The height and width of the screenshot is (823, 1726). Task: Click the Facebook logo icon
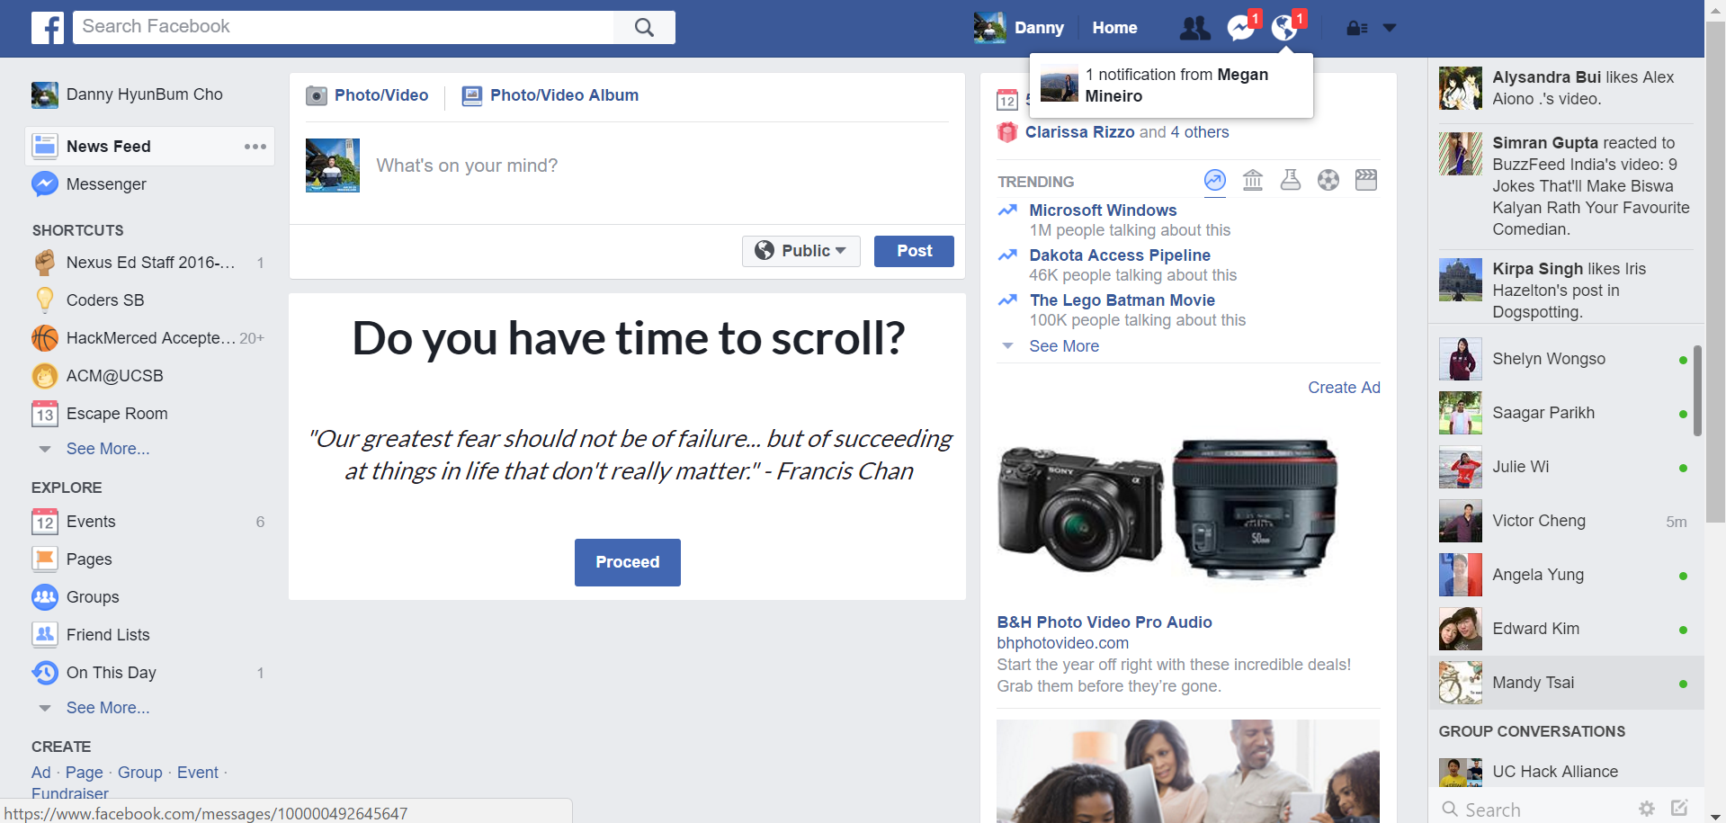[48, 28]
